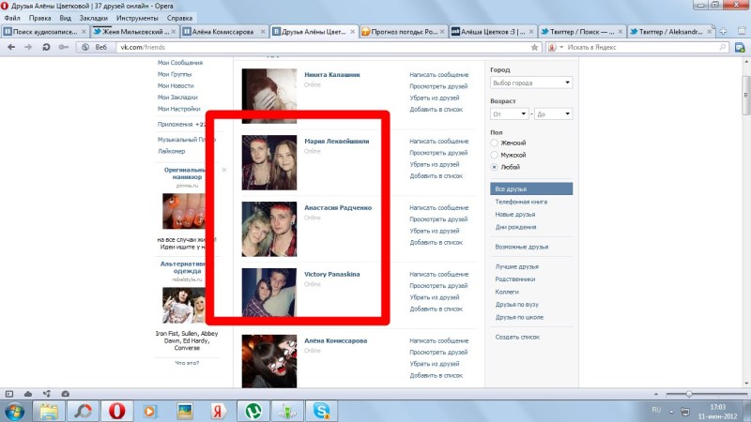Click the browser Back arrow button
The width and height of the screenshot is (751, 422).
pyautogui.click(x=11, y=46)
